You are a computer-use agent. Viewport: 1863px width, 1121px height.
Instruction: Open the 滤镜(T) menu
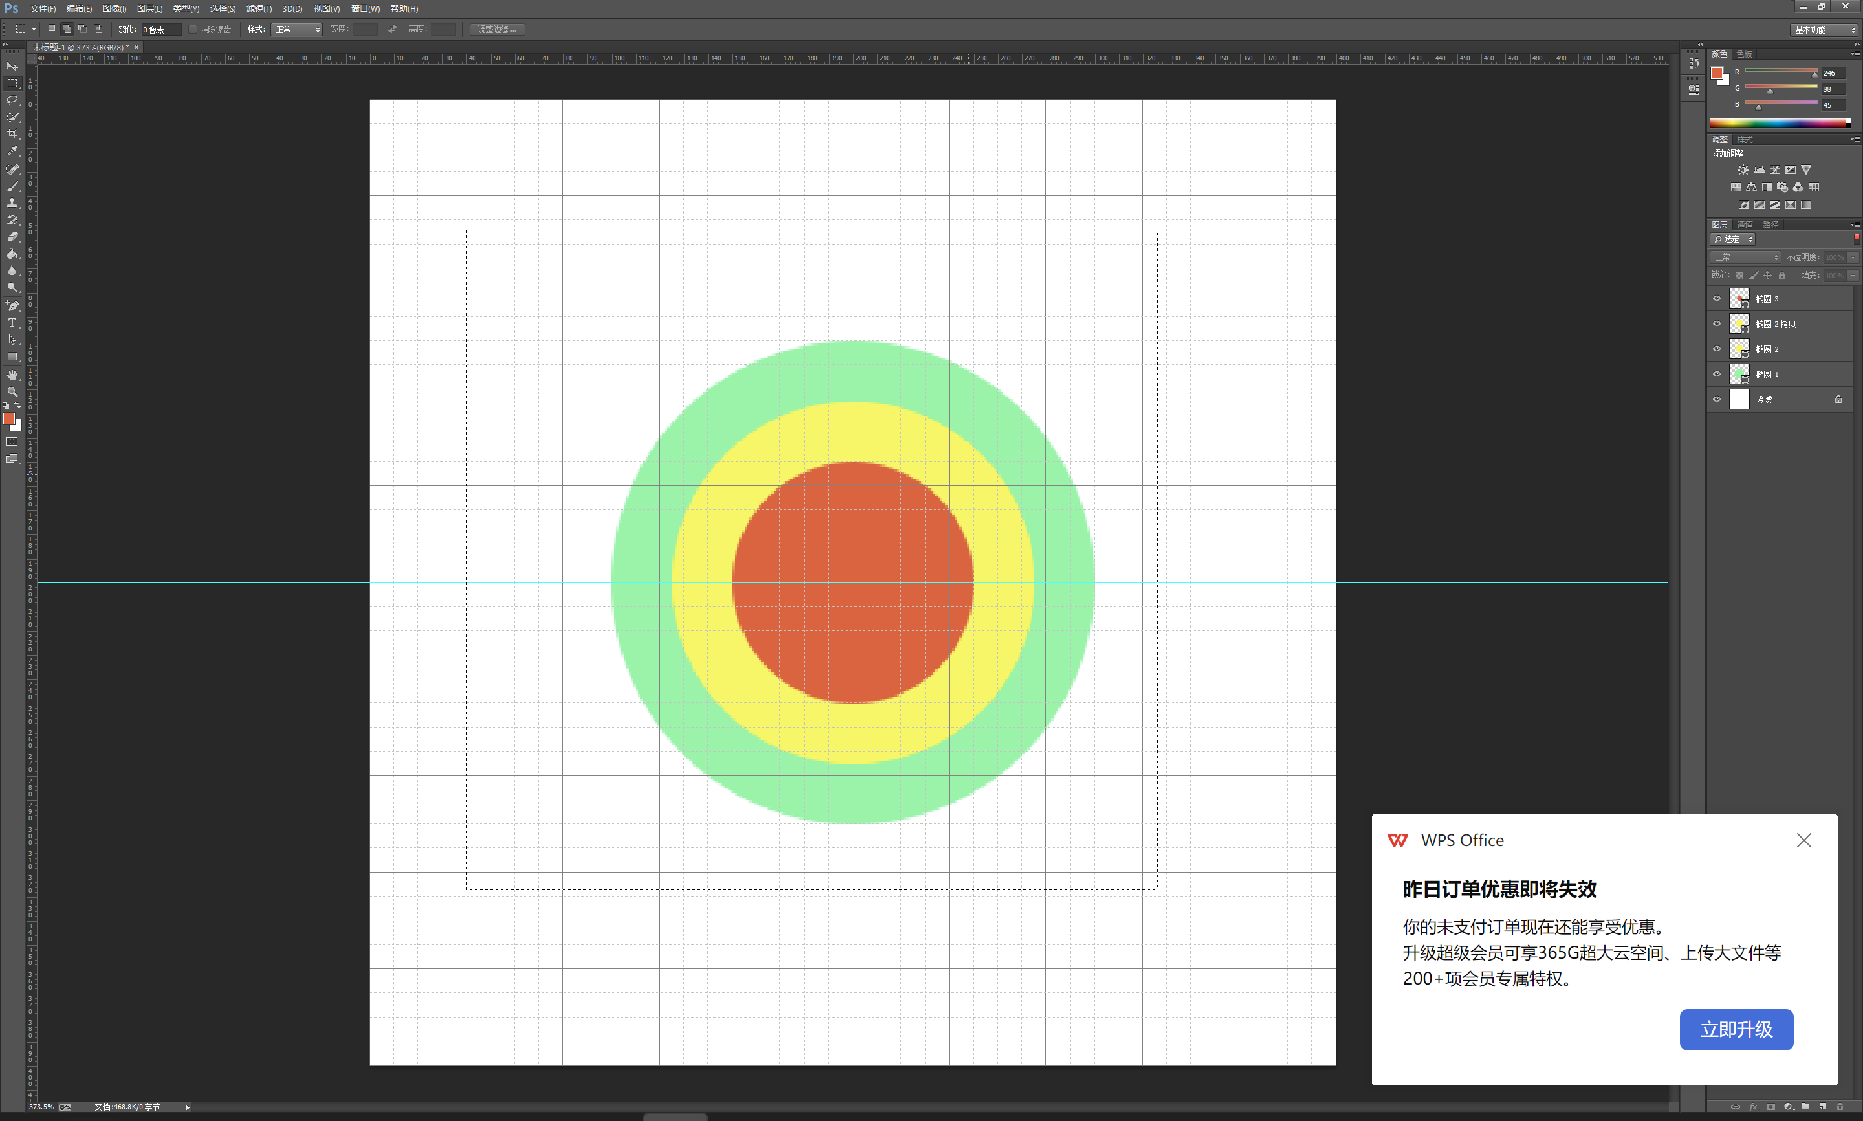pyautogui.click(x=258, y=8)
